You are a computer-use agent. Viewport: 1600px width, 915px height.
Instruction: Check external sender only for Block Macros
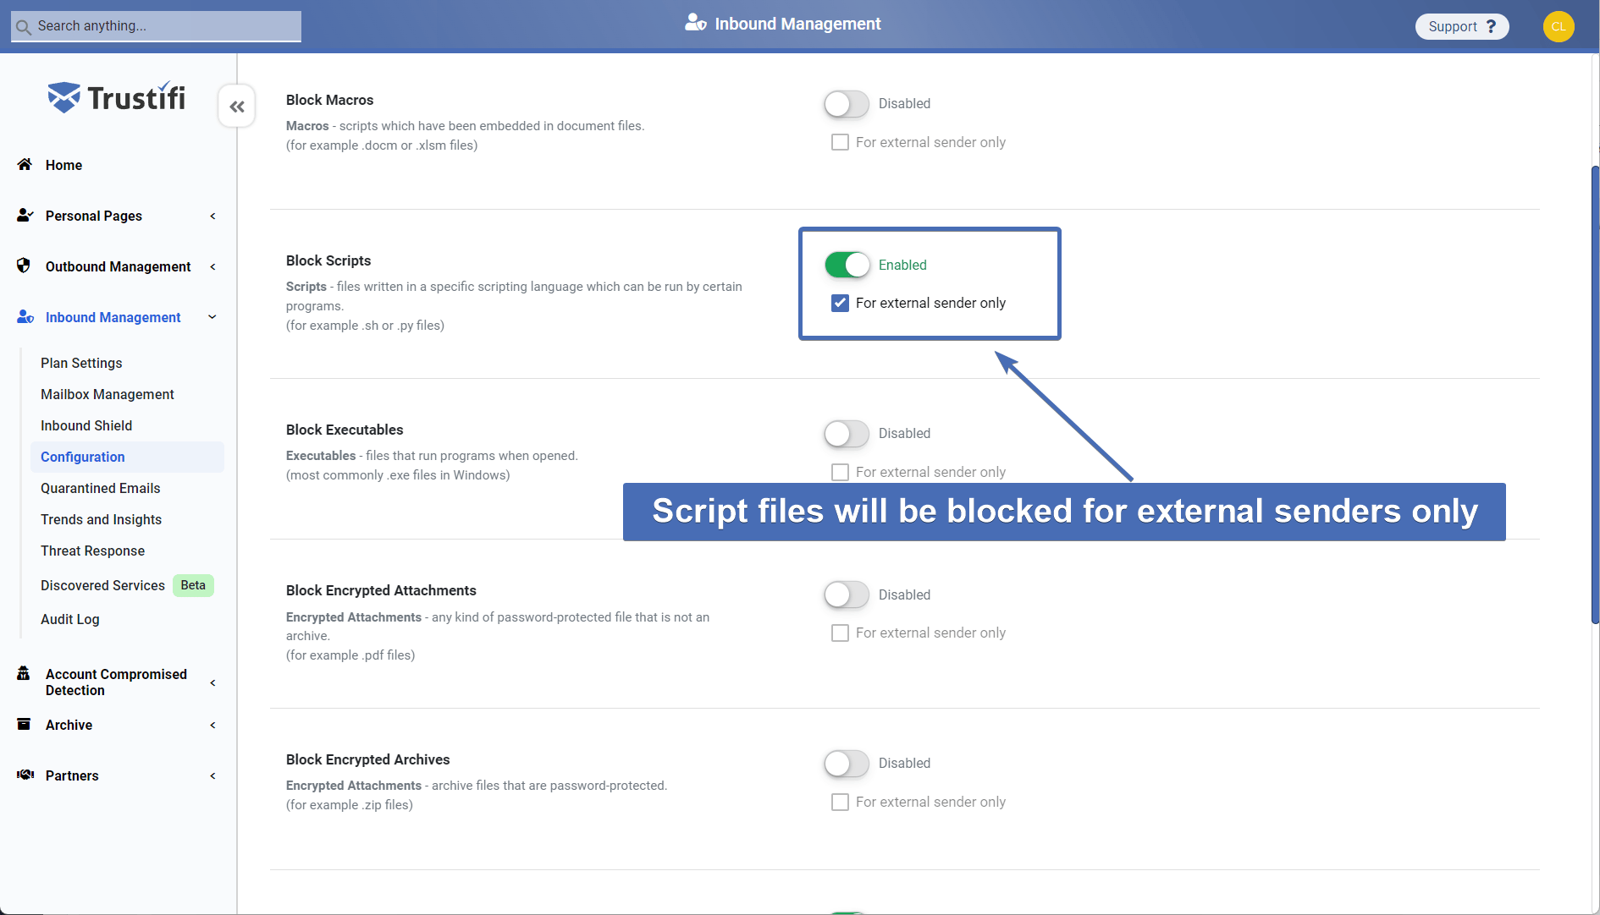tap(840, 142)
